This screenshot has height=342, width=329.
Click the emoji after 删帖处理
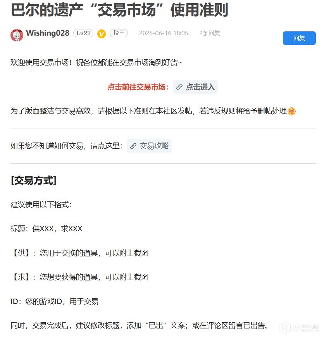(292, 111)
